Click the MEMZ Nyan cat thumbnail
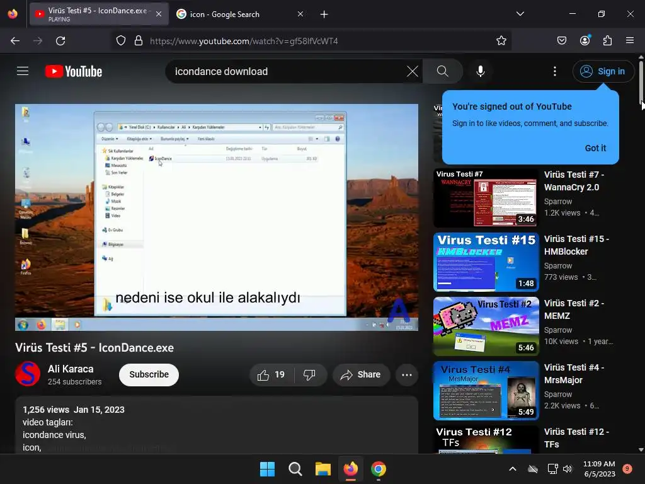The image size is (645, 484). (x=486, y=326)
